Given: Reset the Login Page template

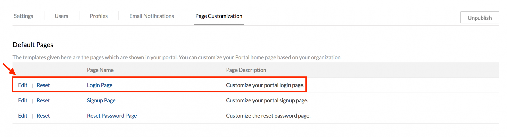Looking at the screenshot, I should pyautogui.click(x=43, y=85).
